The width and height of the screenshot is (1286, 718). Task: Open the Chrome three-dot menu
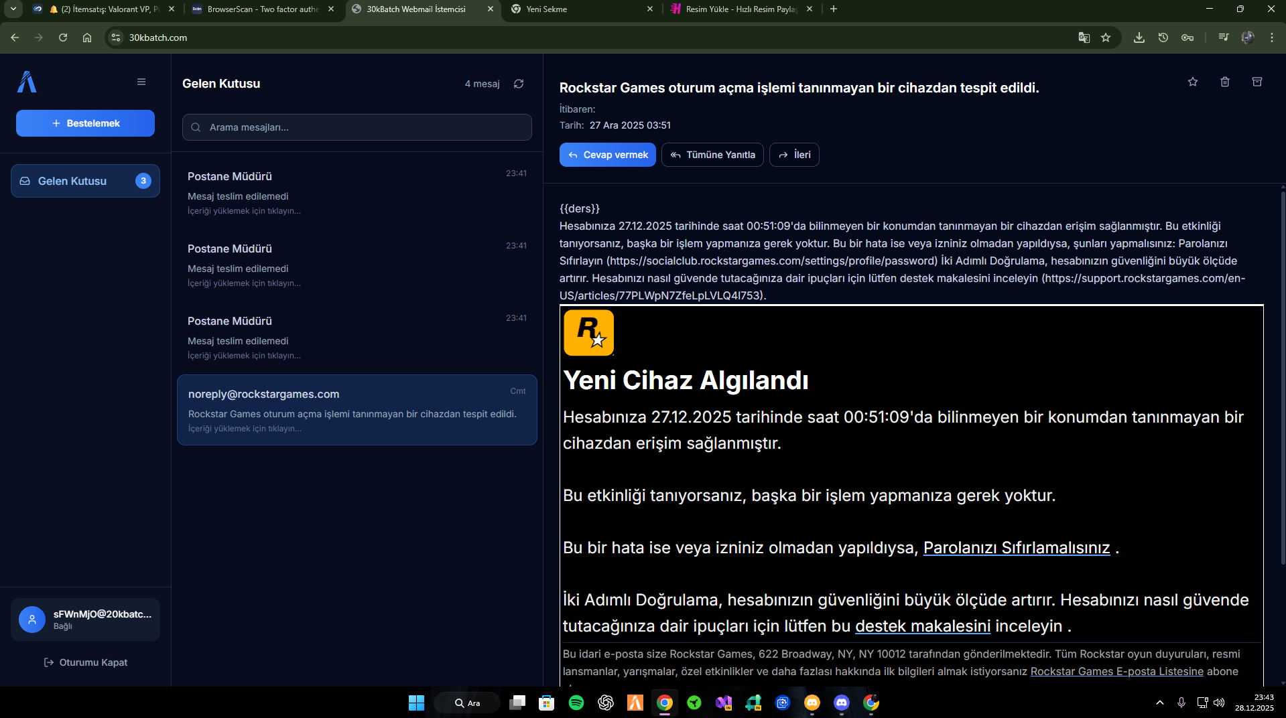1272,38
